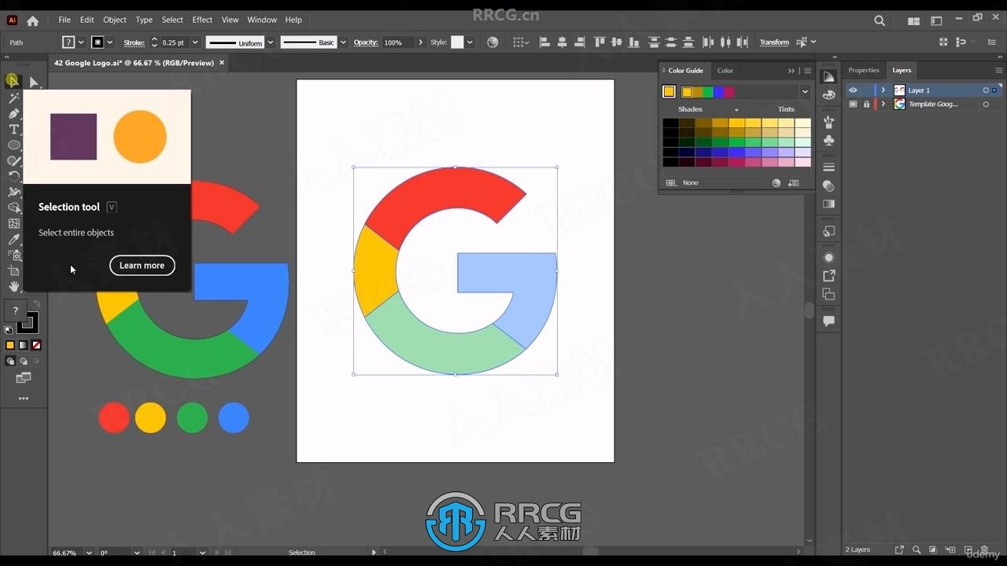
Task: Open the Harmony Rules dropdown in Color Guide
Action: pyautogui.click(x=805, y=92)
